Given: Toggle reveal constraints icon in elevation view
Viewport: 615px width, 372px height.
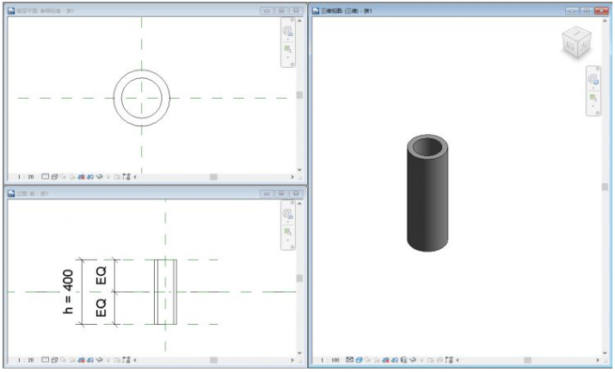Looking at the screenshot, I should coord(126,359).
